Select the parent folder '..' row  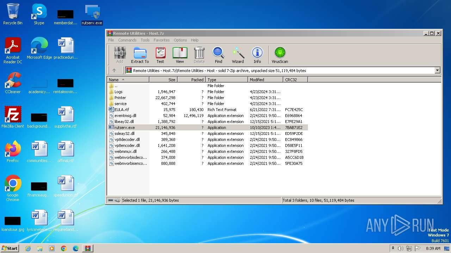pyautogui.click(x=208, y=86)
